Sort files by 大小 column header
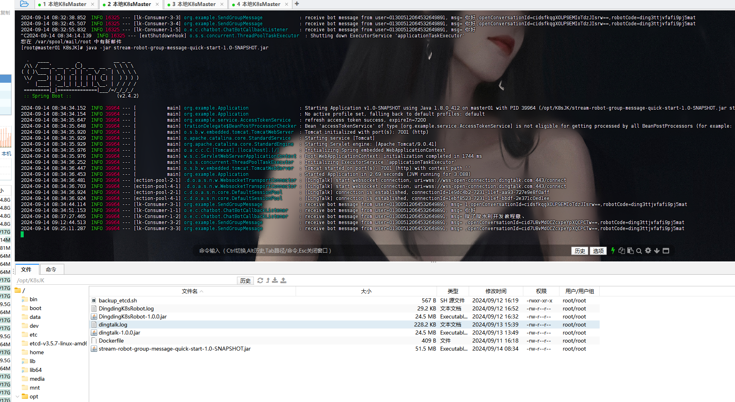The width and height of the screenshot is (735, 402). [366, 291]
